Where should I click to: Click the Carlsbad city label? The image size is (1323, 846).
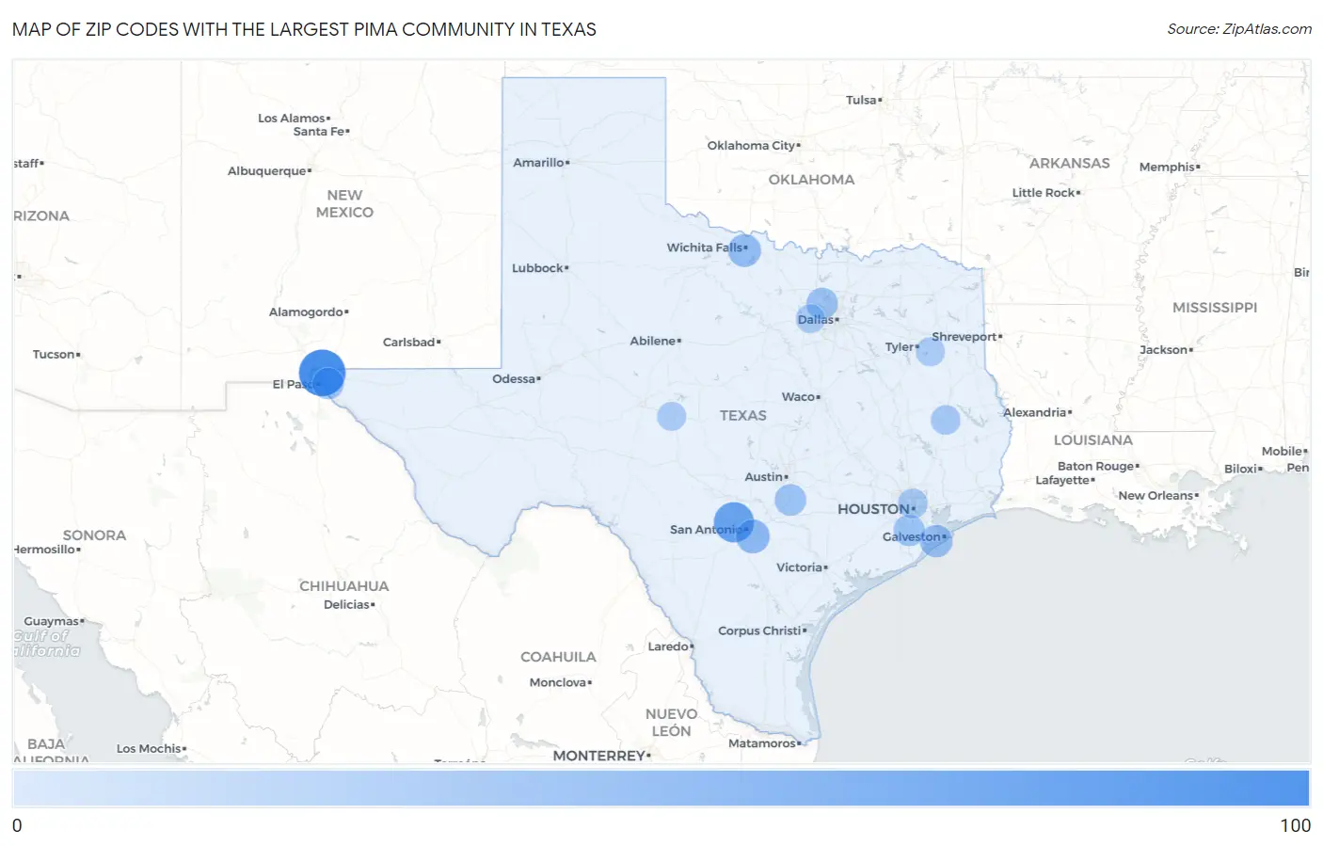click(409, 343)
